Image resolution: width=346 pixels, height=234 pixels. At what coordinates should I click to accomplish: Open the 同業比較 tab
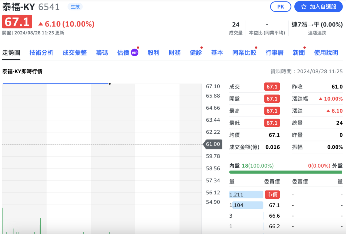[244, 53]
